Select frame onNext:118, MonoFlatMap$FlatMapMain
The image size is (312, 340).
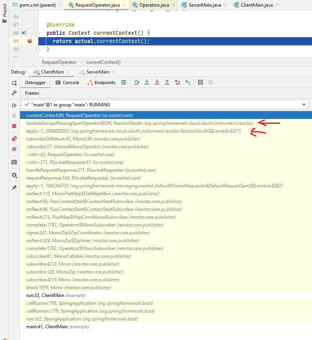166,194
